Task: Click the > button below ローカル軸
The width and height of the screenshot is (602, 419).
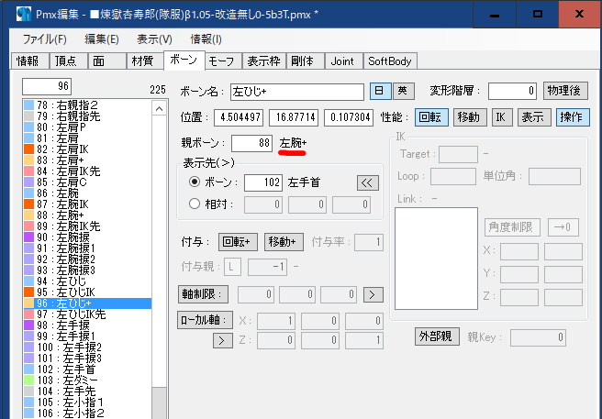Action: click(x=223, y=340)
